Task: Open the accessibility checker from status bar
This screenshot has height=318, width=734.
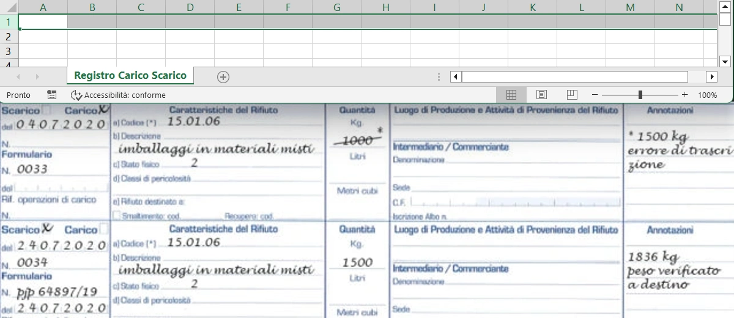Action: click(x=119, y=95)
